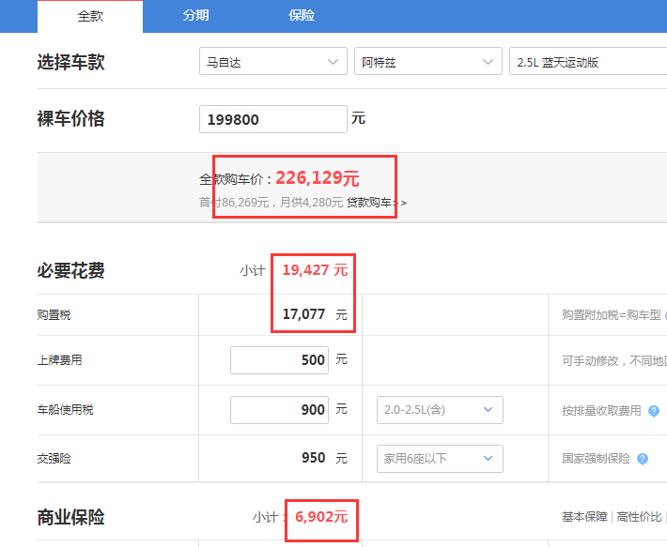Click the 交强险 row label
667x547 pixels.
coord(54,459)
